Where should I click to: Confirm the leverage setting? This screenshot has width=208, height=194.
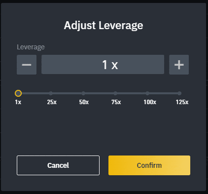pyautogui.click(x=149, y=165)
